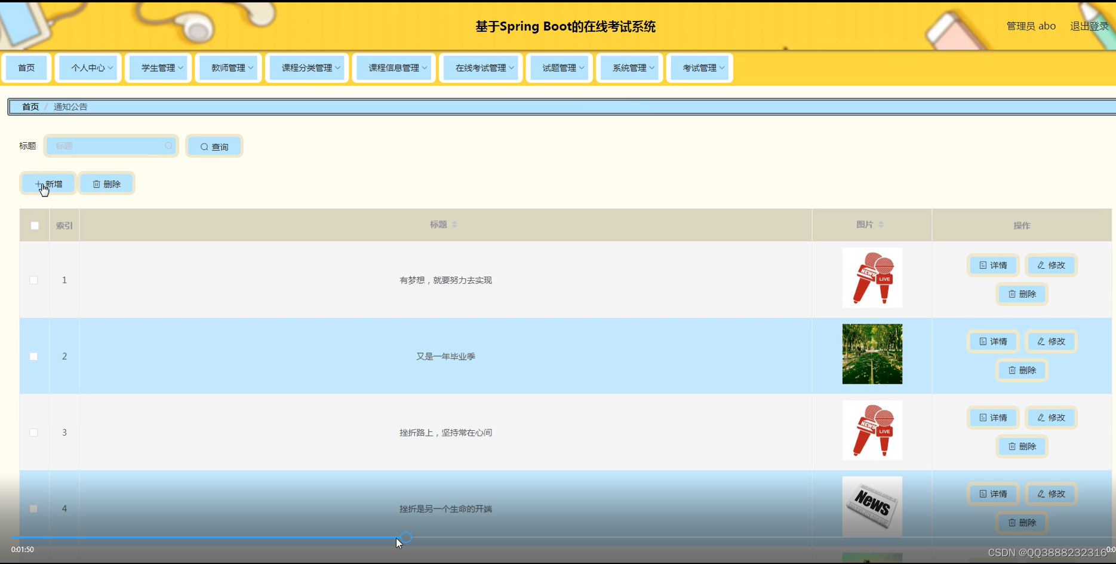Click 修改 for 挫折路上，坚持常在心间
This screenshot has height=564, width=1116.
click(1051, 418)
